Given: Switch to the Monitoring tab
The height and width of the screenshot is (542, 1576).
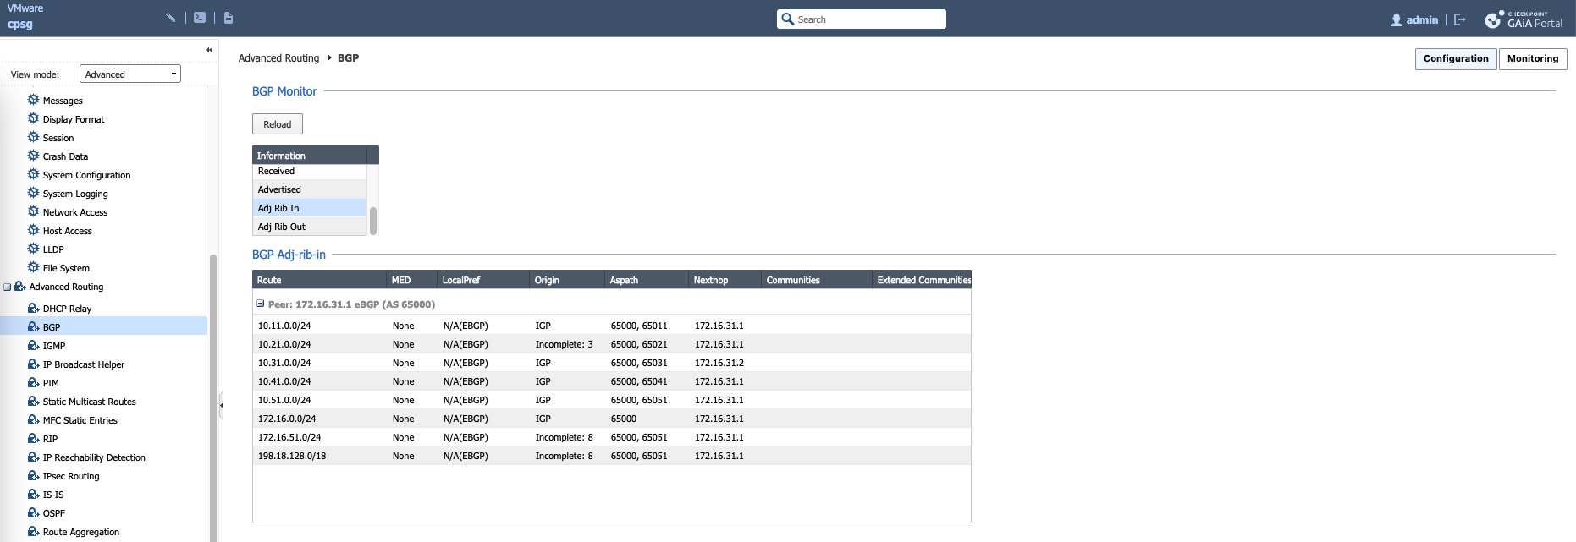Looking at the screenshot, I should (x=1532, y=58).
